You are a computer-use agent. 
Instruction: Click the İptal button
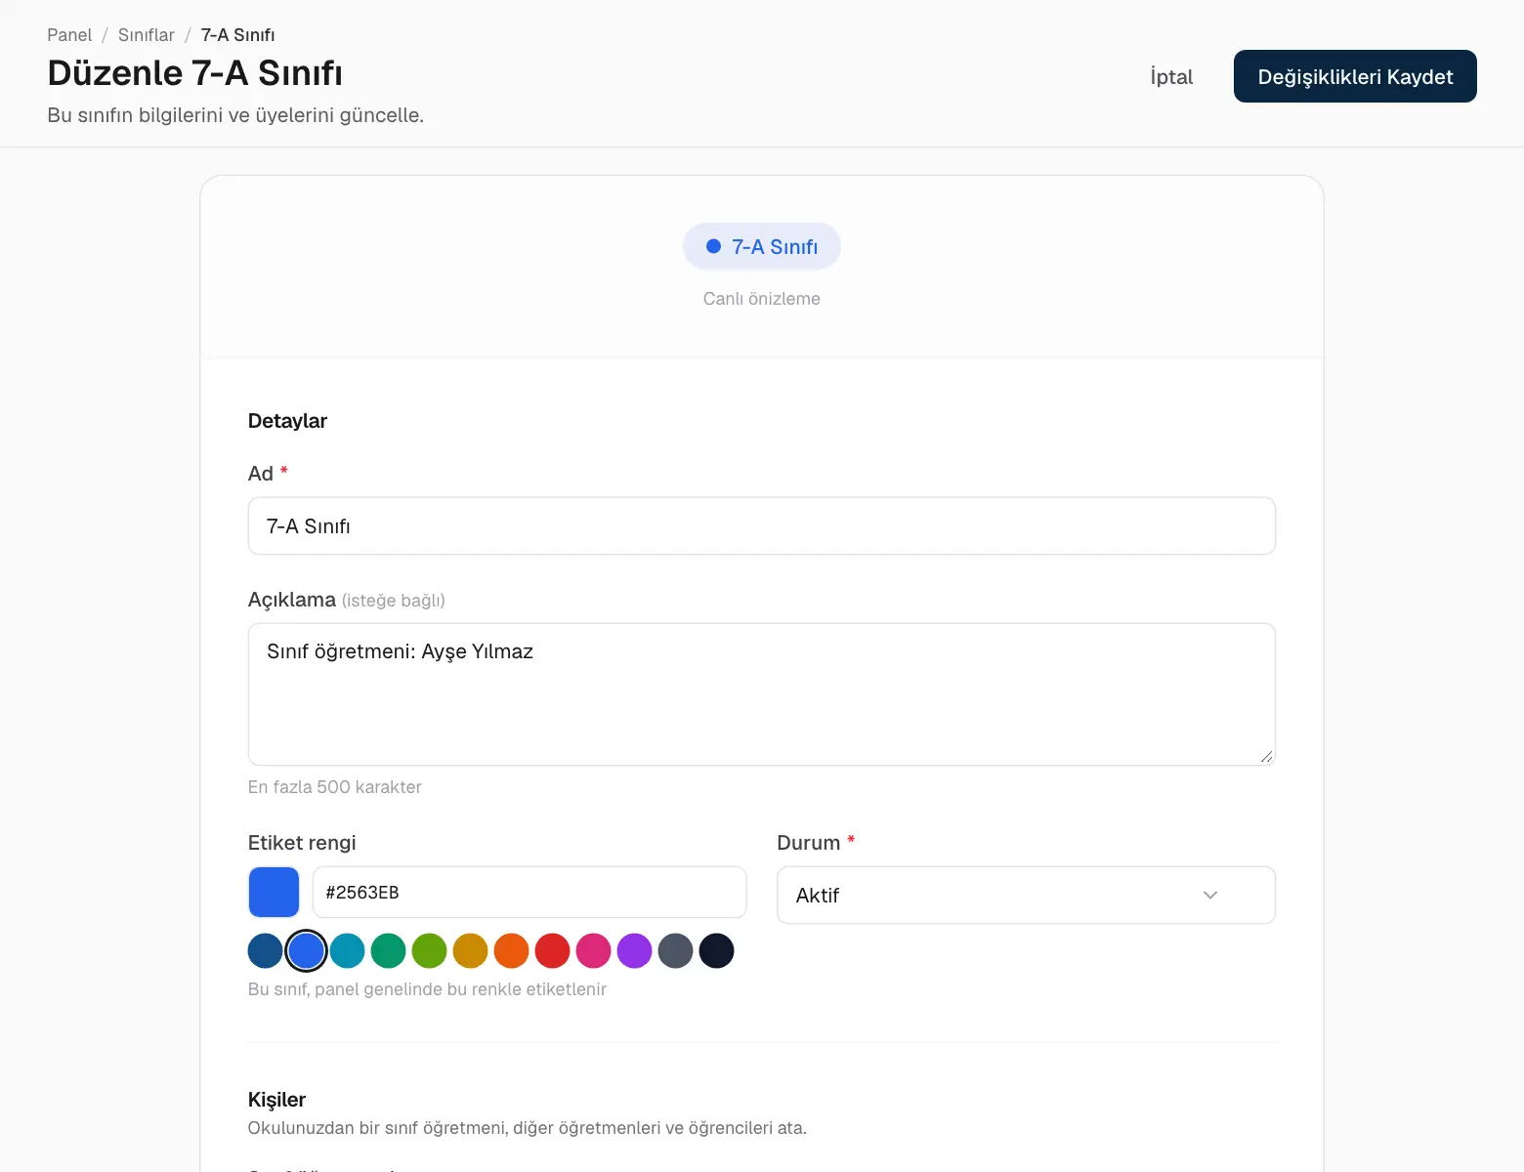(1171, 76)
